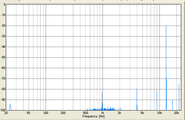
Task: Click the "-50" level axis label
Action: tap(3, 57)
